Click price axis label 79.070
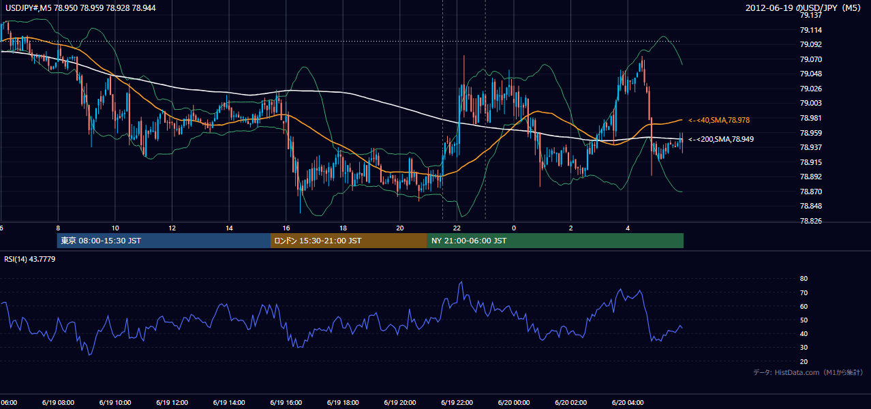This screenshot has width=871, height=409. pyautogui.click(x=810, y=59)
